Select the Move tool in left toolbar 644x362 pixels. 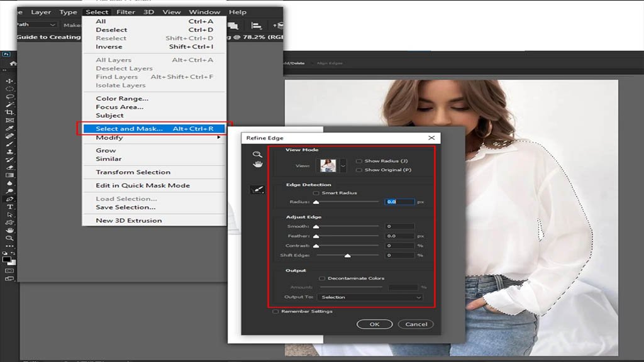pos(9,81)
